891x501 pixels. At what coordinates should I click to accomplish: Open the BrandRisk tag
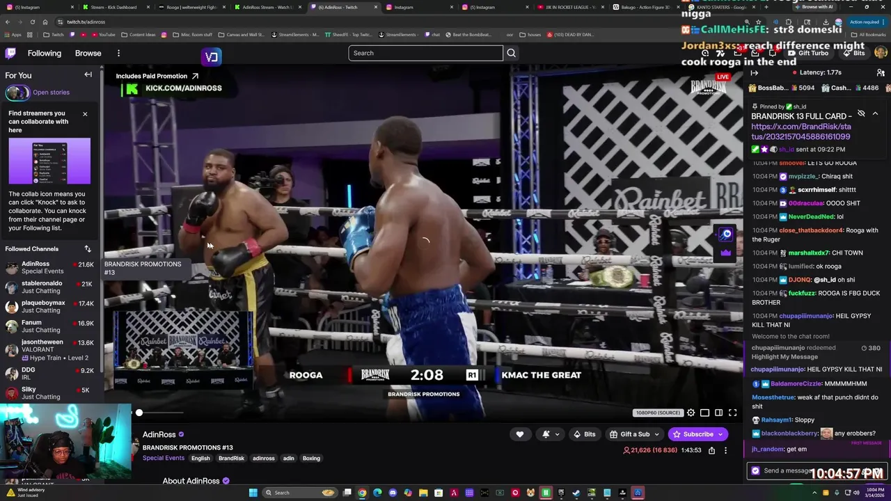(231, 459)
